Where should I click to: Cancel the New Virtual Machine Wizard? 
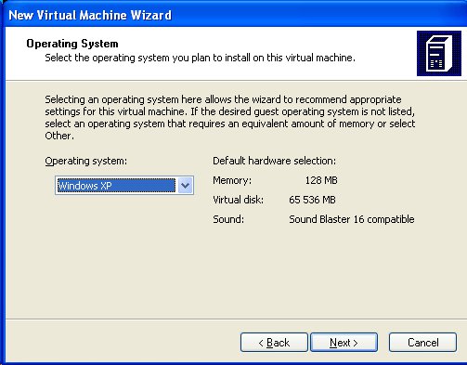(x=422, y=343)
